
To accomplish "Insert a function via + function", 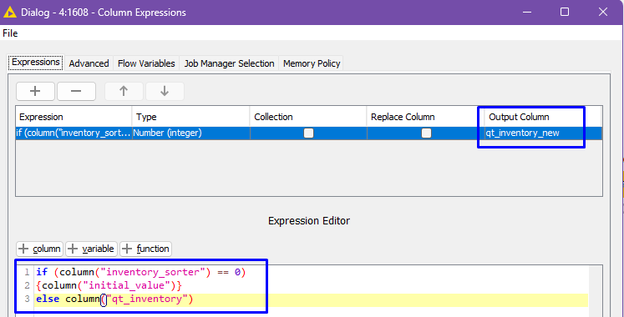I will click(145, 249).
